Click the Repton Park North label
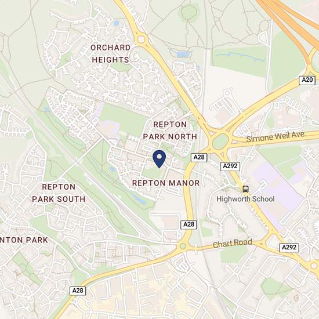The image size is (319, 319). (x=170, y=130)
